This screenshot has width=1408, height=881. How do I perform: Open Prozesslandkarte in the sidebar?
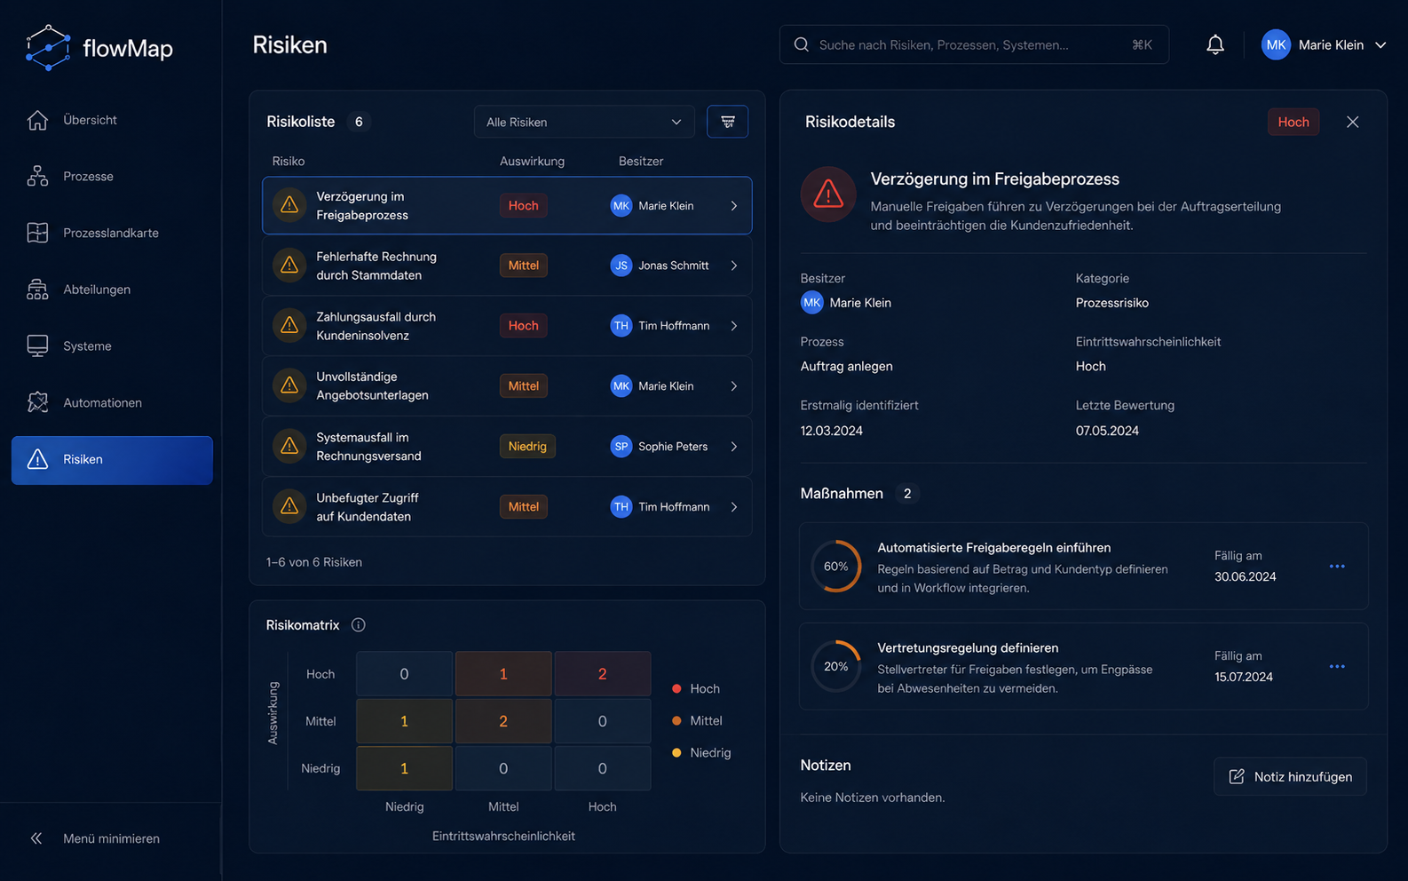(x=112, y=233)
